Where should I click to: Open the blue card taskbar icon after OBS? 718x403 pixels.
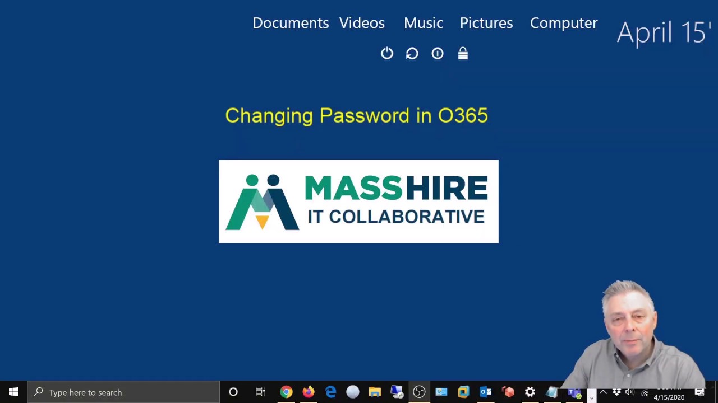(441, 392)
